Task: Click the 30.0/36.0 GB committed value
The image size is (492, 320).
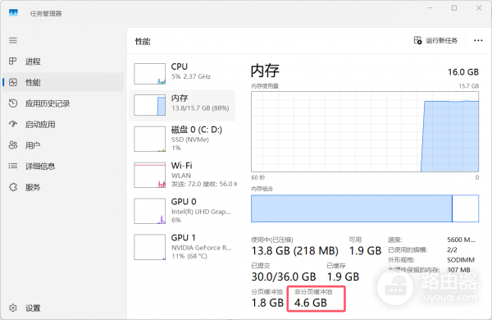Action: (x=284, y=277)
